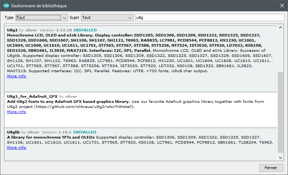Image resolution: width=288 pixels, height=175 pixels.
Task: Click the scrollbar down arrow
Action: (x=280, y=158)
